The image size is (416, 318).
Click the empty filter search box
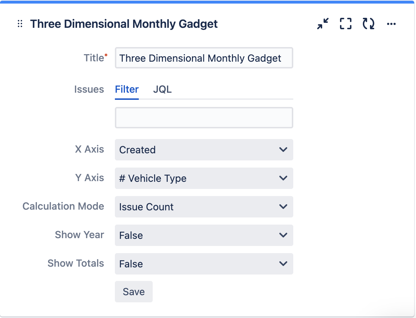click(204, 118)
